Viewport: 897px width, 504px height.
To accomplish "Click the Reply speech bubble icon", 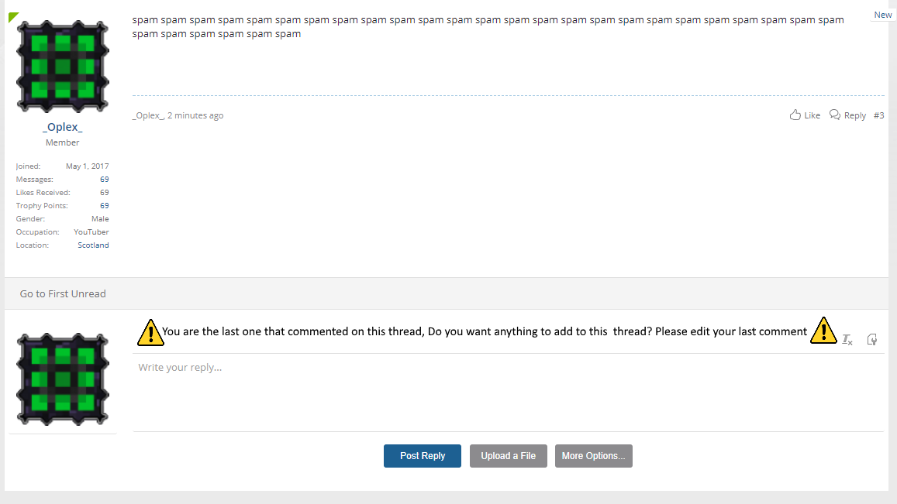I will (x=835, y=115).
